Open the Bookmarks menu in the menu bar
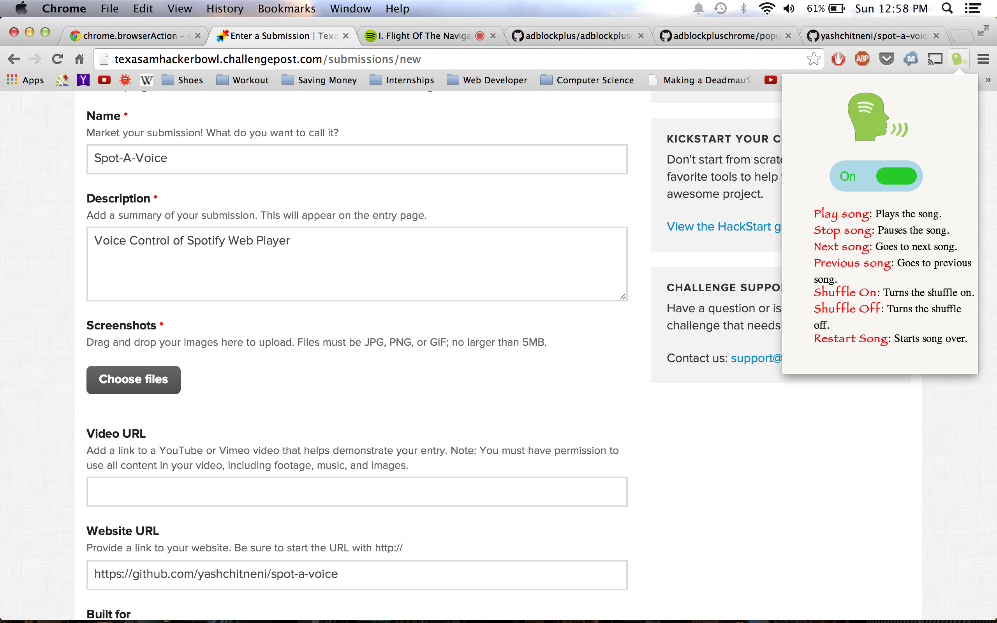Viewport: 997px width, 623px height. (x=286, y=9)
